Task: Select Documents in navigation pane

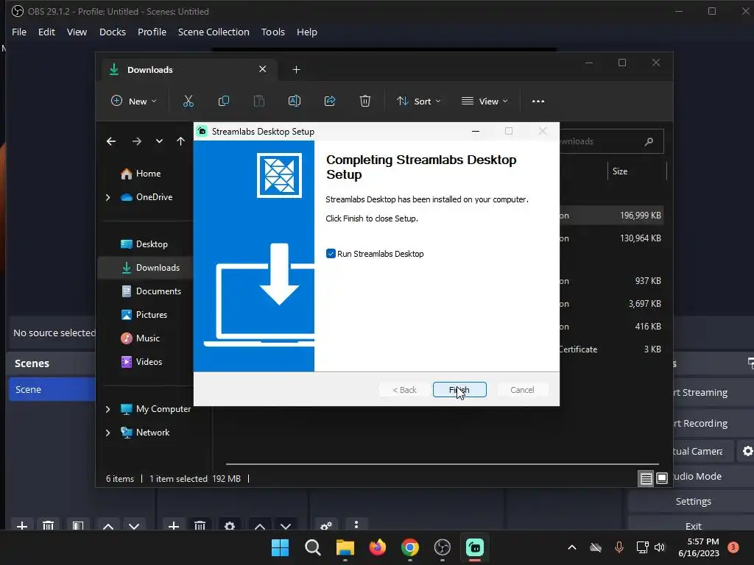Action: pyautogui.click(x=151, y=291)
